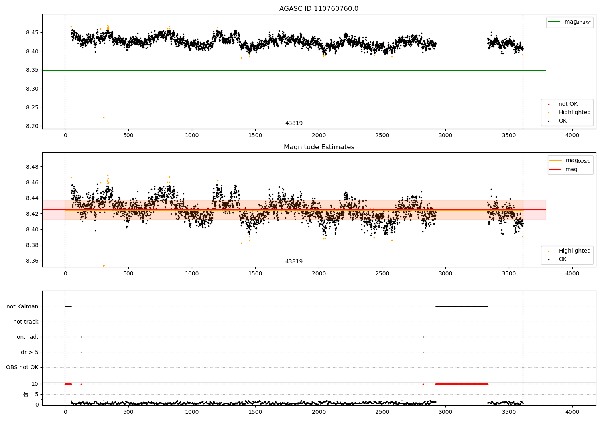Click 'Highlighted' in the Magnitude Estimates legend
This screenshot has height=421, width=602.
574,251
